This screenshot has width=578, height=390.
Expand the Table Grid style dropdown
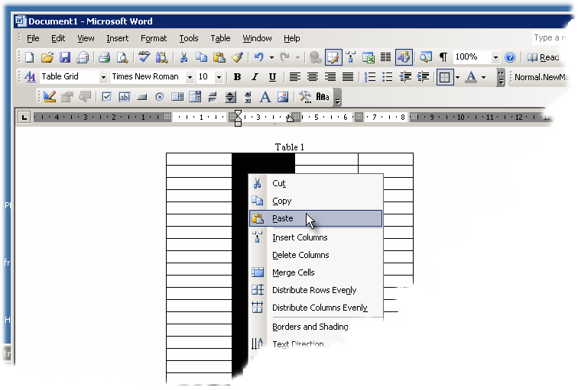coord(103,77)
